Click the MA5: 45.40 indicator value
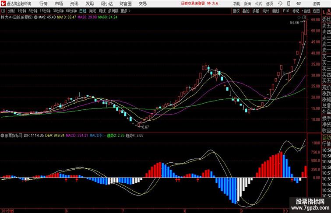Viewport: 331px width, 213px height. coord(47,17)
